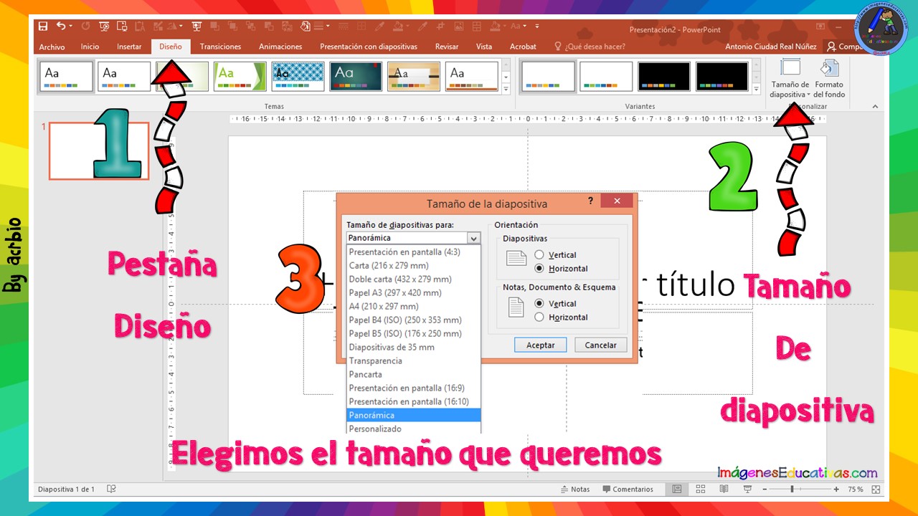
Task: Select the blue patterned theme thumbnail
Action: point(298,76)
